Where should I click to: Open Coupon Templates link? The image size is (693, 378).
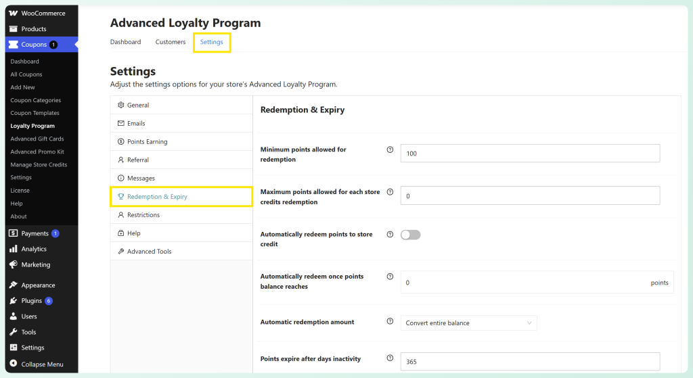pyautogui.click(x=35, y=113)
